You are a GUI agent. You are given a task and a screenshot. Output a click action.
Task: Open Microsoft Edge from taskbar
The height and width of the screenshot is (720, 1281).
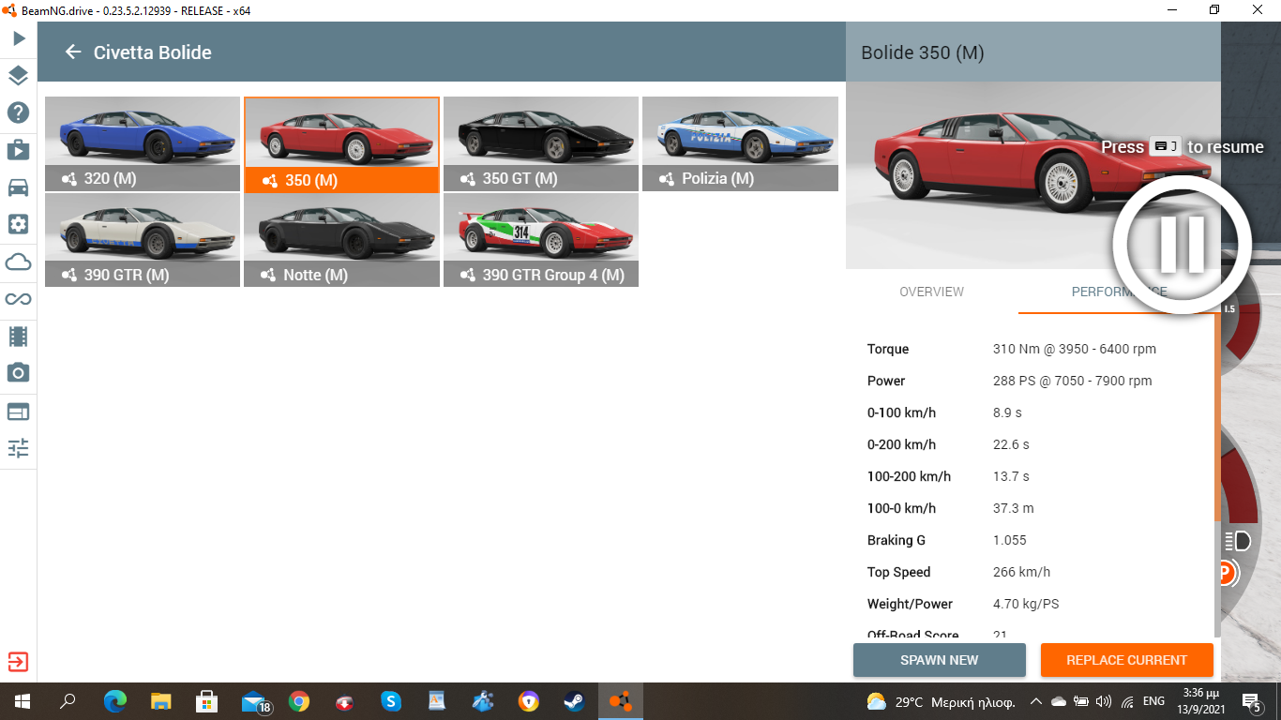[x=114, y=701]
